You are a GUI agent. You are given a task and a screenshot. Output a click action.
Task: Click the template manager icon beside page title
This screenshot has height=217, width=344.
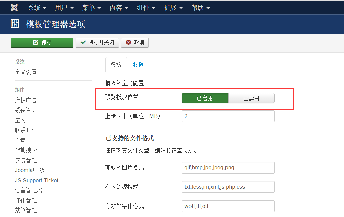[14, 24]
